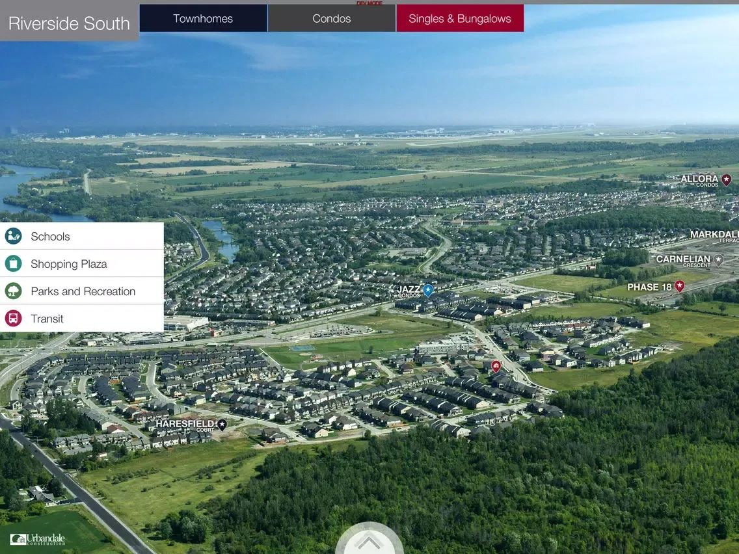Click the Parks and Recreation tree icon
739x554 pixels.
pos(13,291)
